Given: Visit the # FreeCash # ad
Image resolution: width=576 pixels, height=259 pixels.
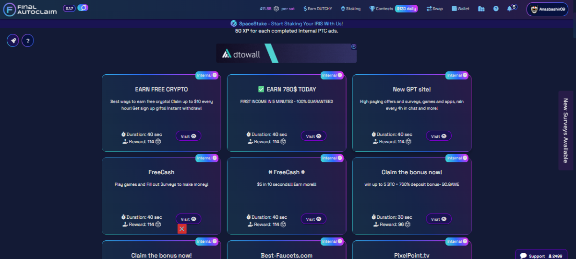Looking at the screenshot, I should pyautogui.click(x=313, y=219).
